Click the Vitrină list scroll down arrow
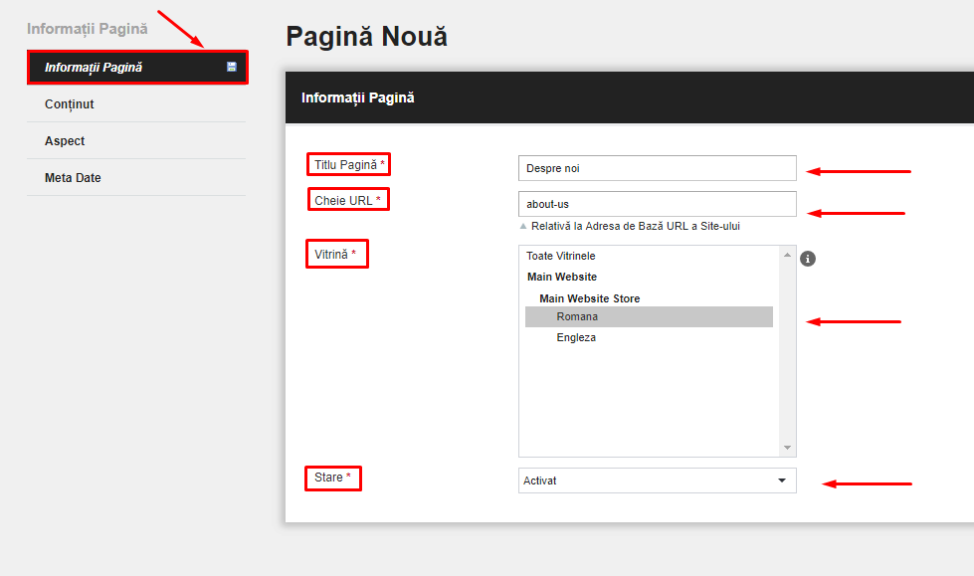Screen dimensions: 974x576 pyautogui.click(x=787, y=448)
